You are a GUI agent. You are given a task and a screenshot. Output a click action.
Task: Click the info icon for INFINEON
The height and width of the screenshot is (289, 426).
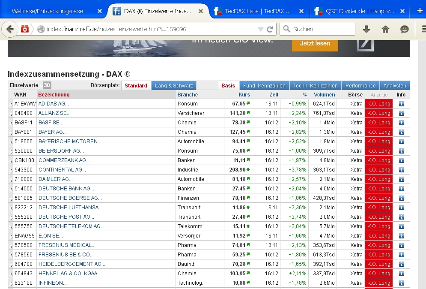[x=402, y=283]
